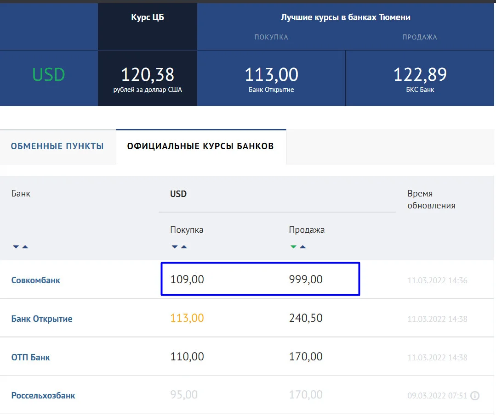Sort Покупка column descending arrow
Screen dimensions: 496x415
pyautogui.click(x=175, y=247)
